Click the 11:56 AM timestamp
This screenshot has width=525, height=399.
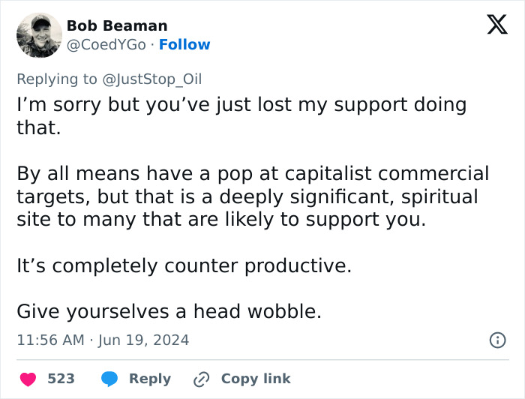tap(50, 340)
